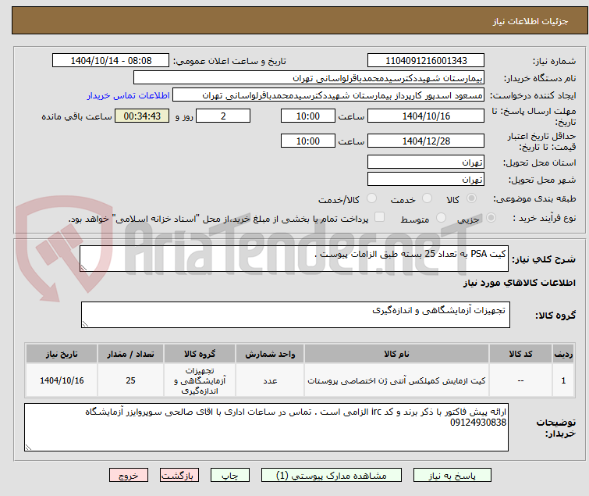The height and width of the screenshot is (496, 589).
Task: Click the response deadline hour field 10:00
Action: tap(308, 116)
